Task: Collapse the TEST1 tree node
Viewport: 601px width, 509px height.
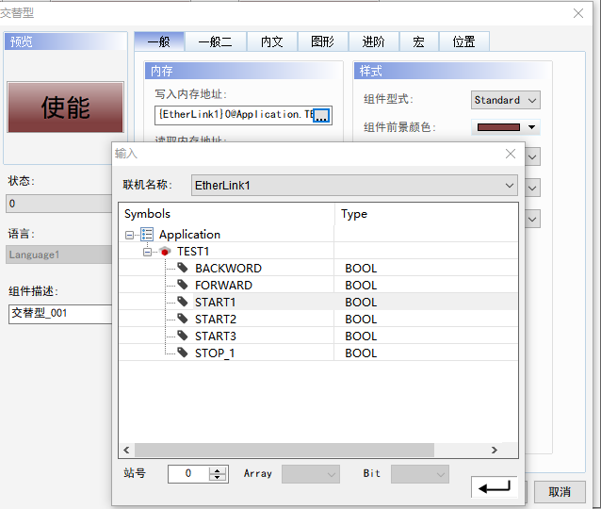Action: pyautogui.click(x=148, y=252)
